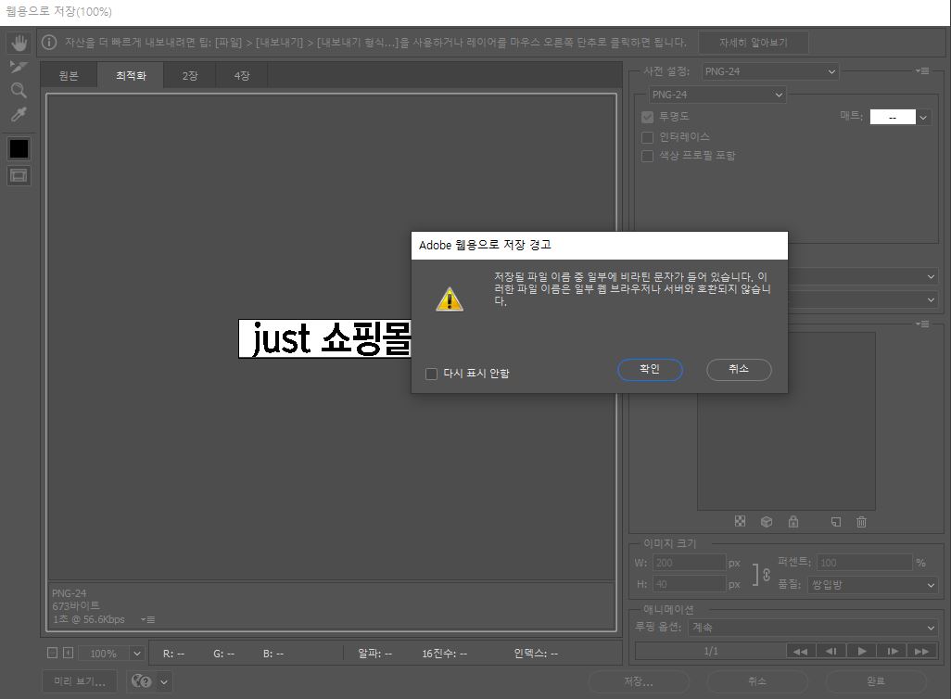Switch to the 4장 tab
Screen dimensions: 951x699
(x=242, y=76)
